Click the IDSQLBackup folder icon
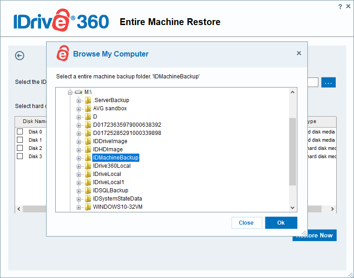354x278 pixels. (88, 190)
